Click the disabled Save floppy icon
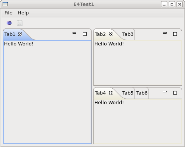Screen dimensions: 185x147 coord(20,23)
